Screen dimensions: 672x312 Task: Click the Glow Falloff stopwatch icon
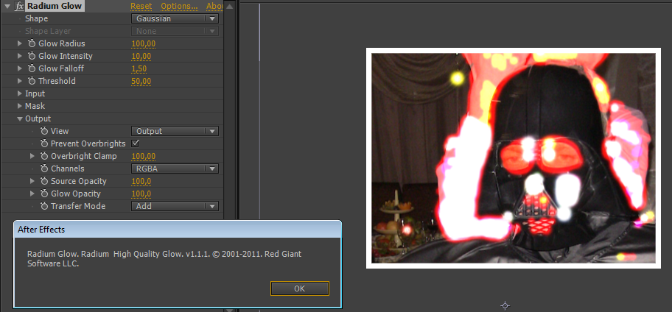point(32,68)
